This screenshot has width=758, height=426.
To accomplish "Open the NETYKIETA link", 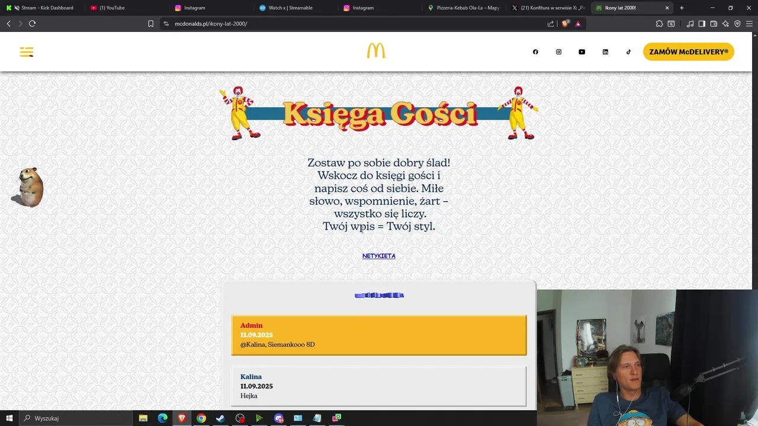I will pyautogui.click(x=379, y=256).
